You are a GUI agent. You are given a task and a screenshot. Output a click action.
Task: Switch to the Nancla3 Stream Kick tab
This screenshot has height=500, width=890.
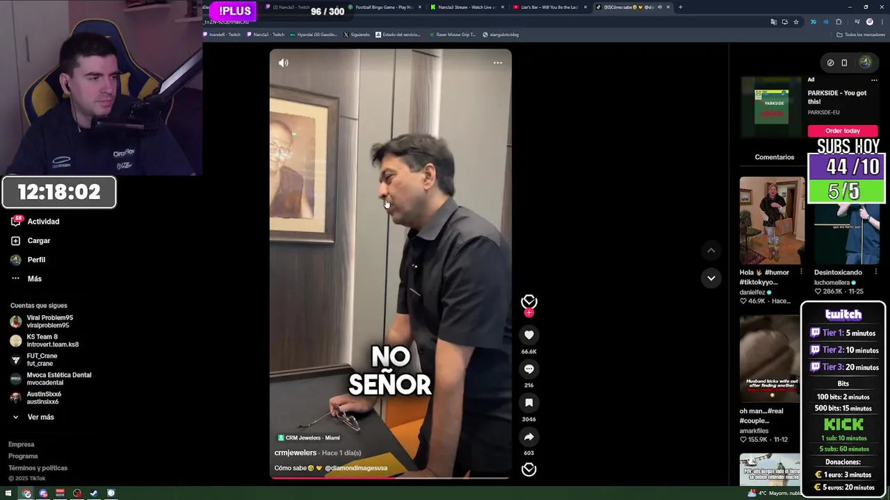466,7
